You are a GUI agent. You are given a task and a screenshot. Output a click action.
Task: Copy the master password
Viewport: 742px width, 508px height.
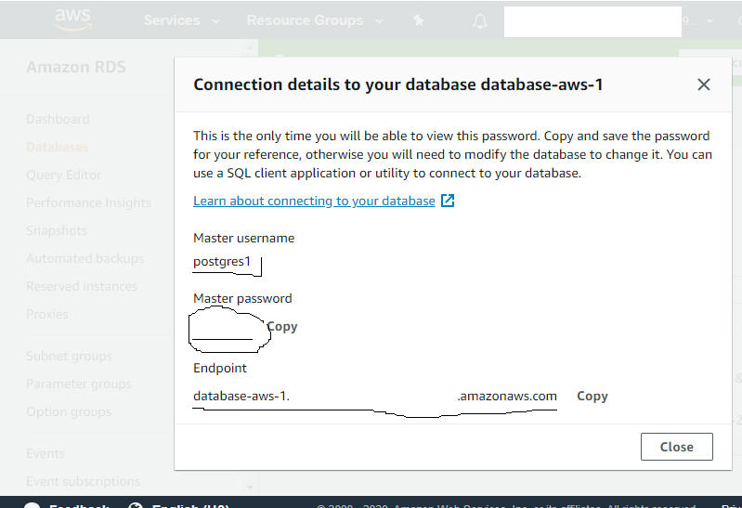[x=282, y=326]
